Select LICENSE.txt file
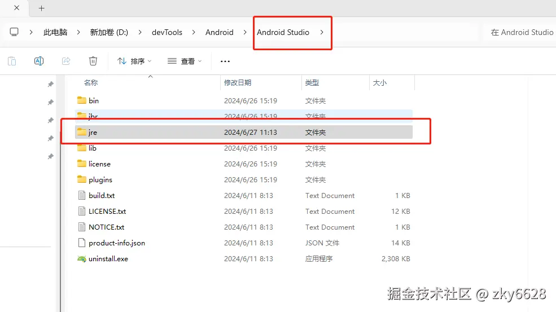The width and height of the screenshot is (556, 312). point(244,212)
